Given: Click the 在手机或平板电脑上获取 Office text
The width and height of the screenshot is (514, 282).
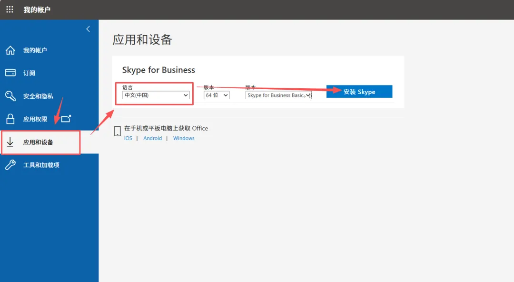Looking at the screenshot, I should coord(166,128).
